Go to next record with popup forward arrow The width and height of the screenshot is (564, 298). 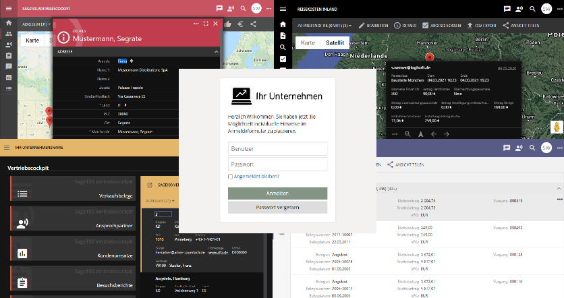coord(447,134)
